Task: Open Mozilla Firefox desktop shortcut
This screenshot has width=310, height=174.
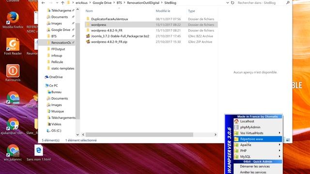Action: coord(13,20)
